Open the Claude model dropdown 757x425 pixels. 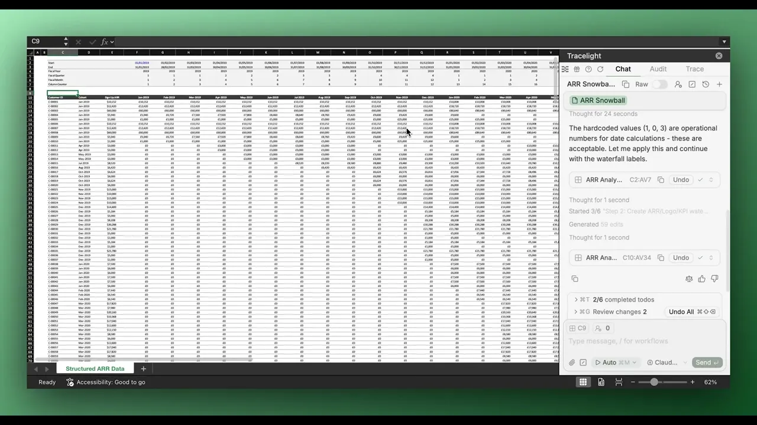667,362
